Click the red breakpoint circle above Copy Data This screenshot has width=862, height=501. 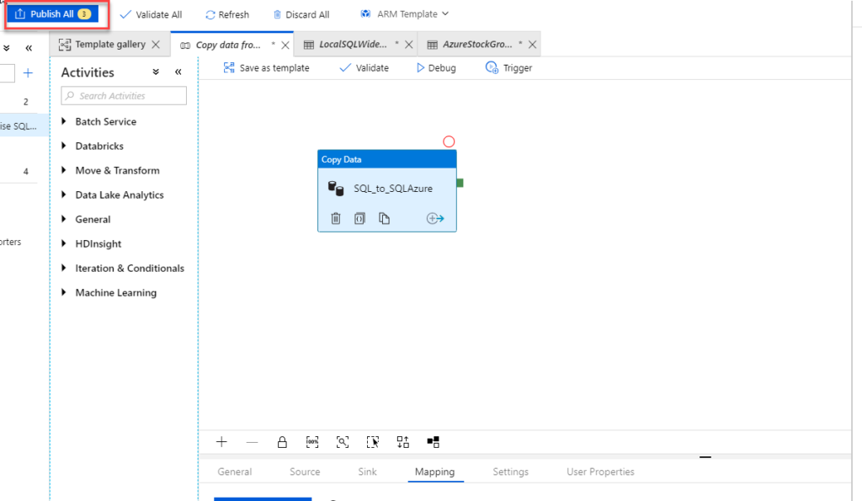point(449,142)
